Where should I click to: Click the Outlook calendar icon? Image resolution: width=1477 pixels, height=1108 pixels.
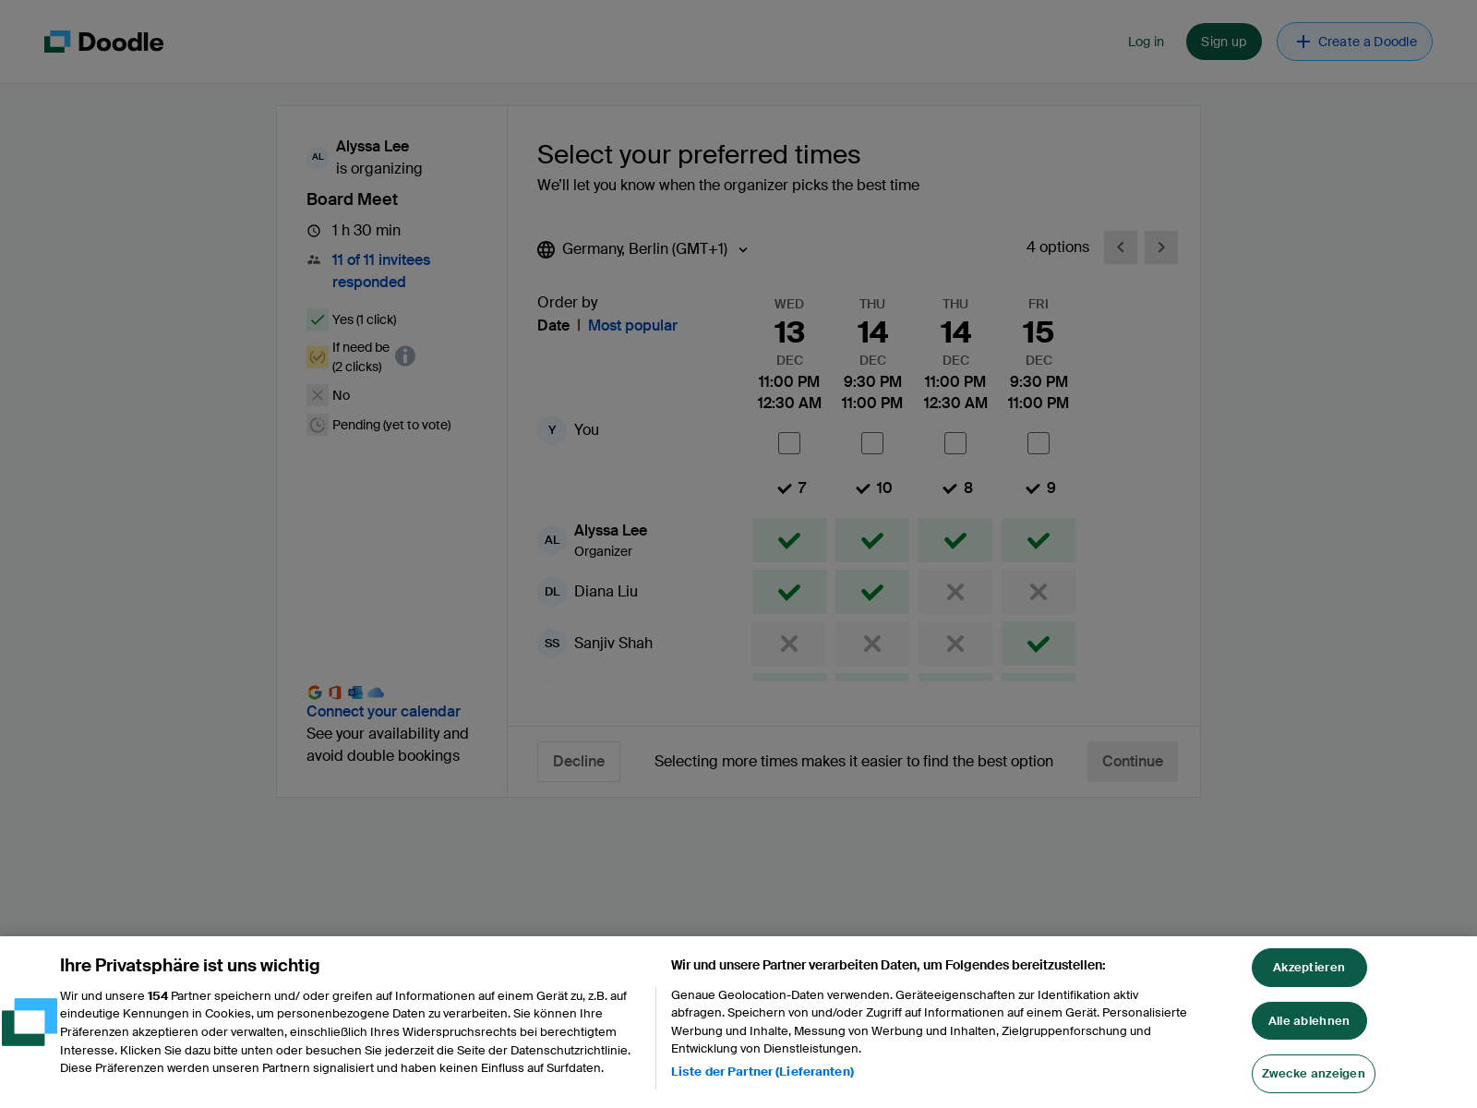355,692
